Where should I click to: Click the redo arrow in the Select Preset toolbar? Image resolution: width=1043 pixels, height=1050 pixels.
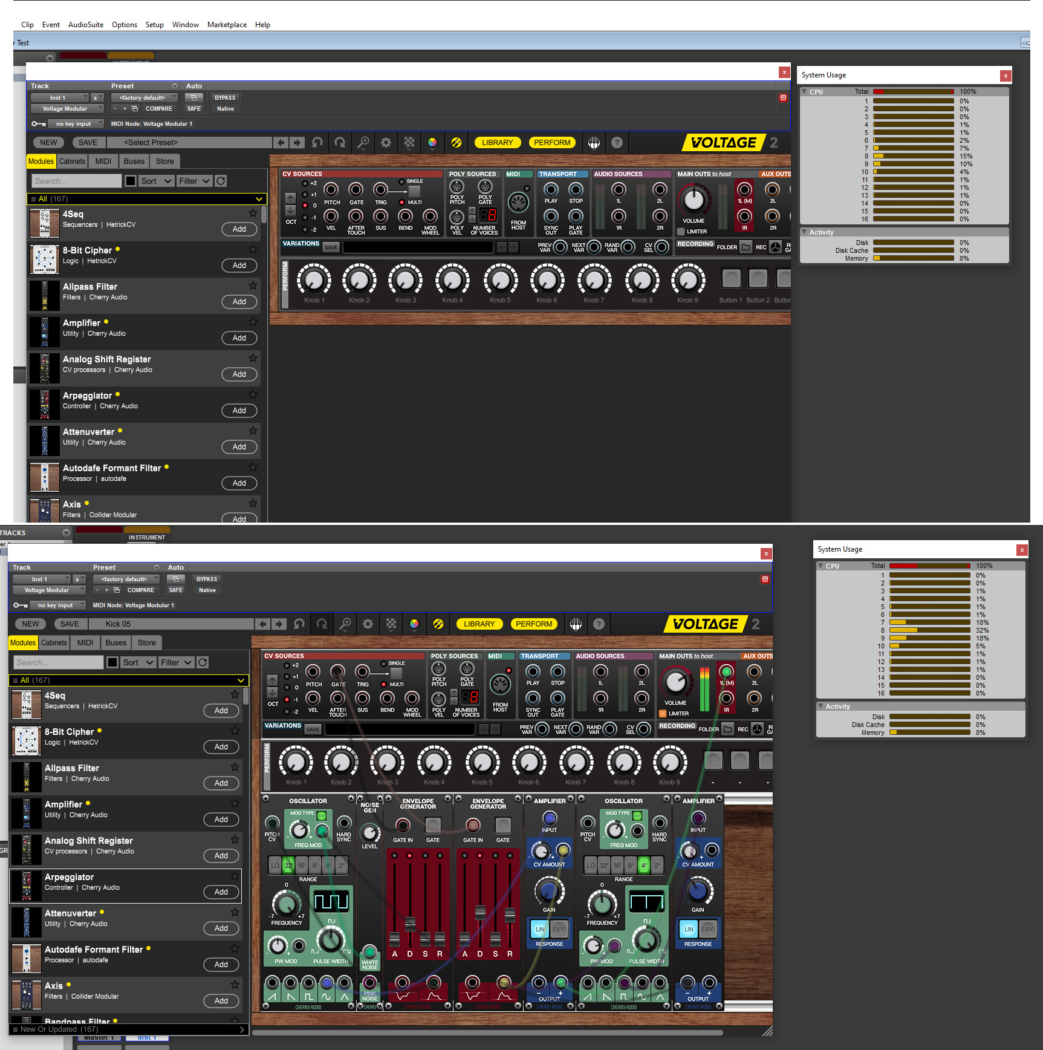[x=340, y=142]
